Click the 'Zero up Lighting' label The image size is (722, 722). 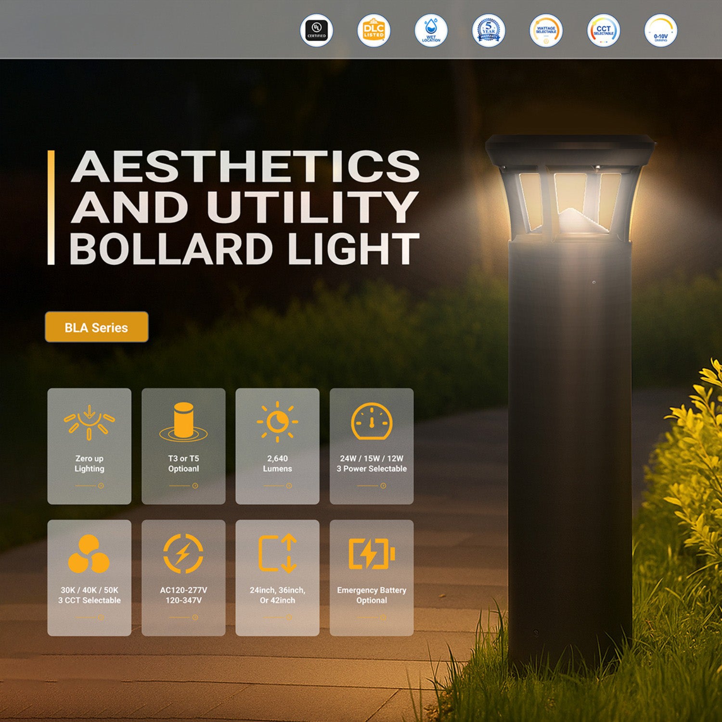click(89, 464)
